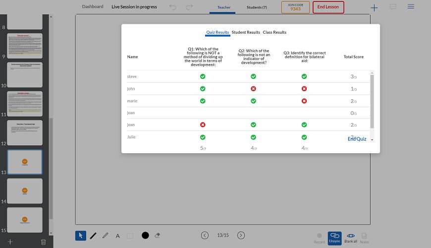Image resolution: width=431 pixels, height=248 pixels.
Task: Click slide panel scroll-down arrow
Action: (51, 233)
